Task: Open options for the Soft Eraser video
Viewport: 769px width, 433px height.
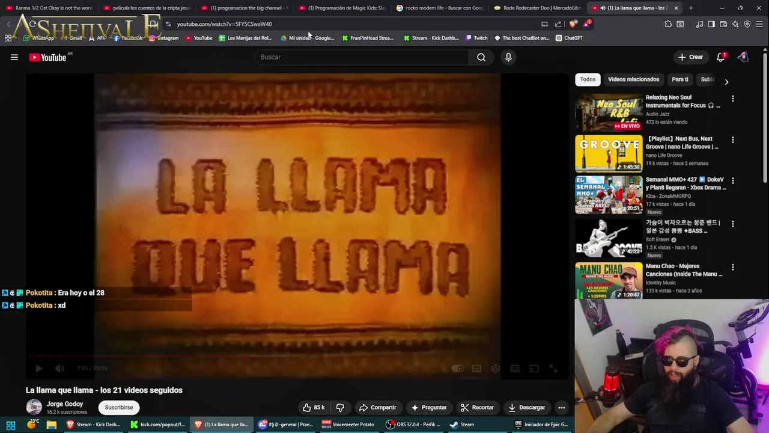Action: tap(732, 224)
